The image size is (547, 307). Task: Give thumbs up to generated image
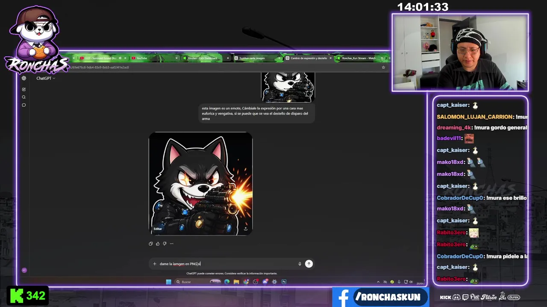tap(158, 243)
